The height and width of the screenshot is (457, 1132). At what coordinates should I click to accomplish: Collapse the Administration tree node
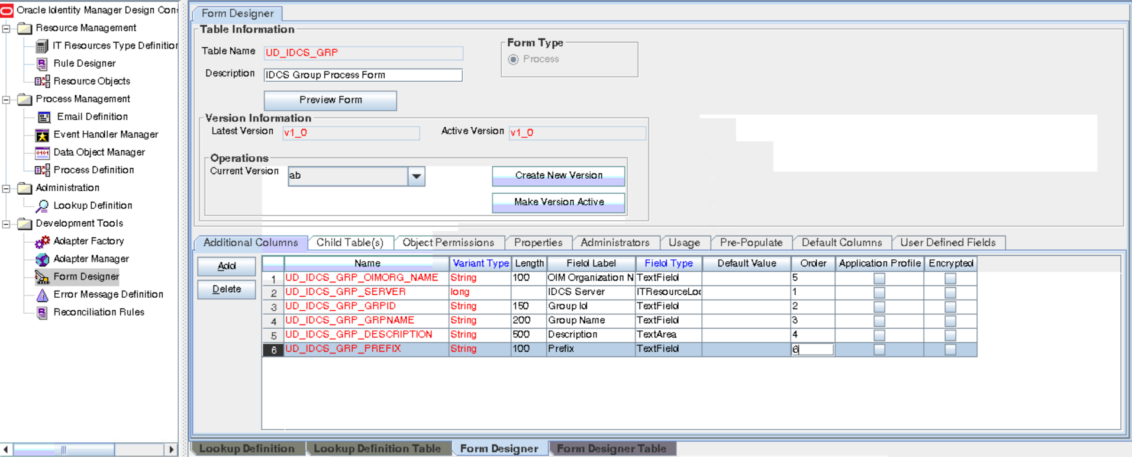[x=6, y=188]
